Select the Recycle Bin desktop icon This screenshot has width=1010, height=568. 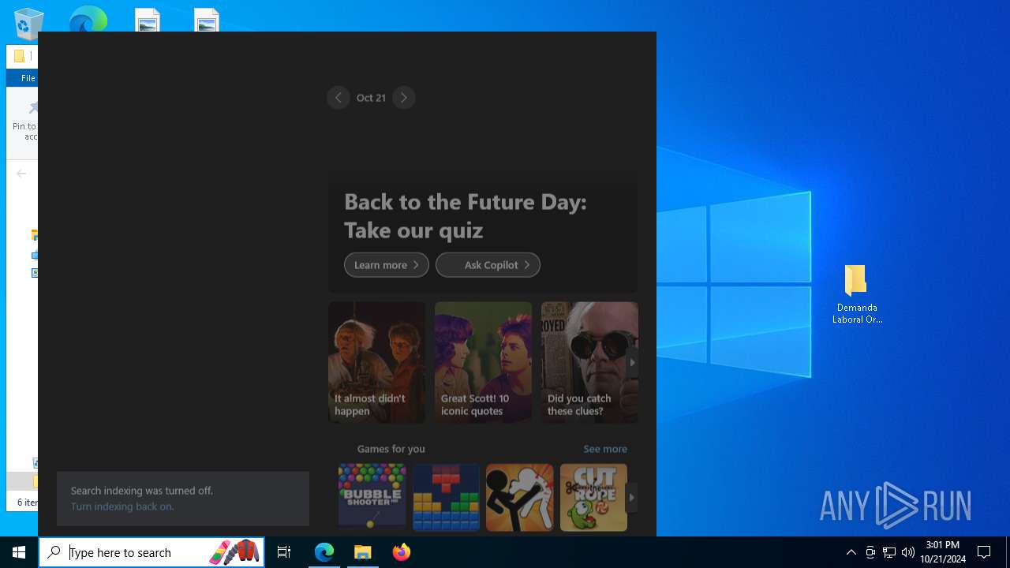coord(28,22)
